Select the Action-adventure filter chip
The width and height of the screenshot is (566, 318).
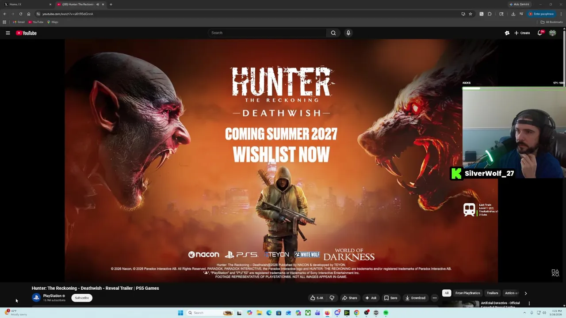(511, 293)
